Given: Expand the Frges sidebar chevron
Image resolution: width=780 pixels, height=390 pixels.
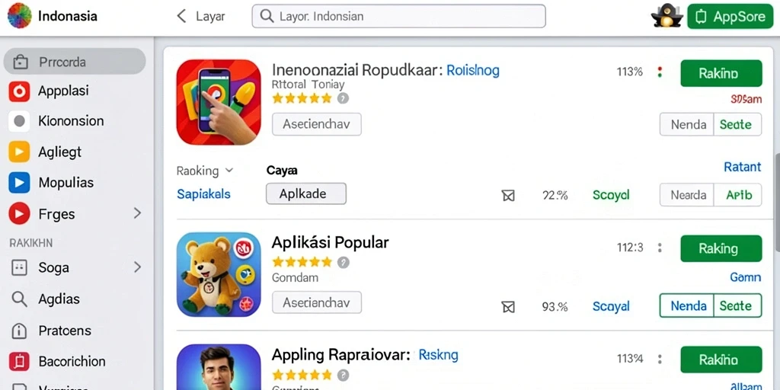Looking at the screenshot, I should (137, 213).
